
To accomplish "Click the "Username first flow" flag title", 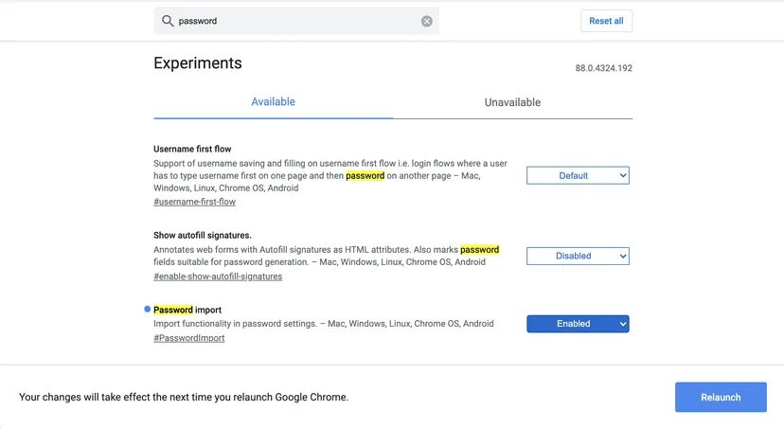I will 192,149.
